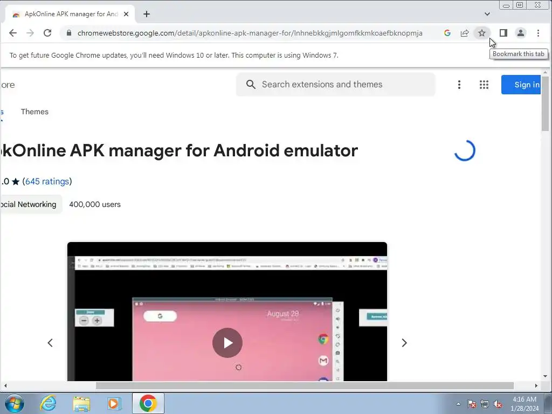Screen dimensions: 552x414
Task: Open a new tab with the plus button
Action: point(147,14)
